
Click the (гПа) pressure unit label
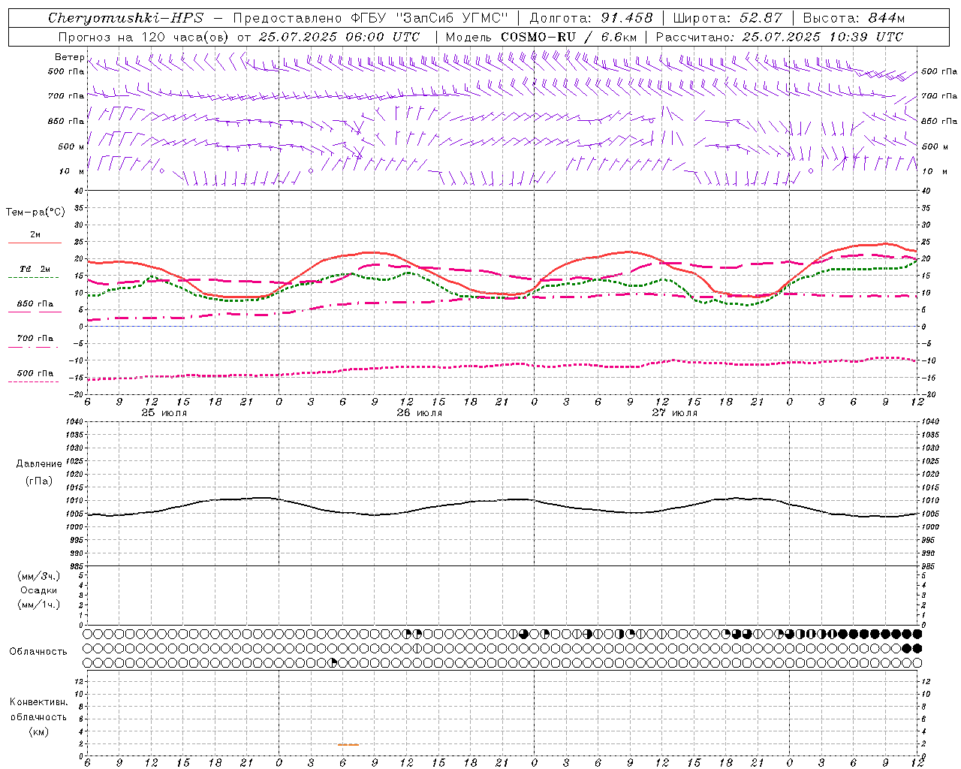(x=39, y=481)
